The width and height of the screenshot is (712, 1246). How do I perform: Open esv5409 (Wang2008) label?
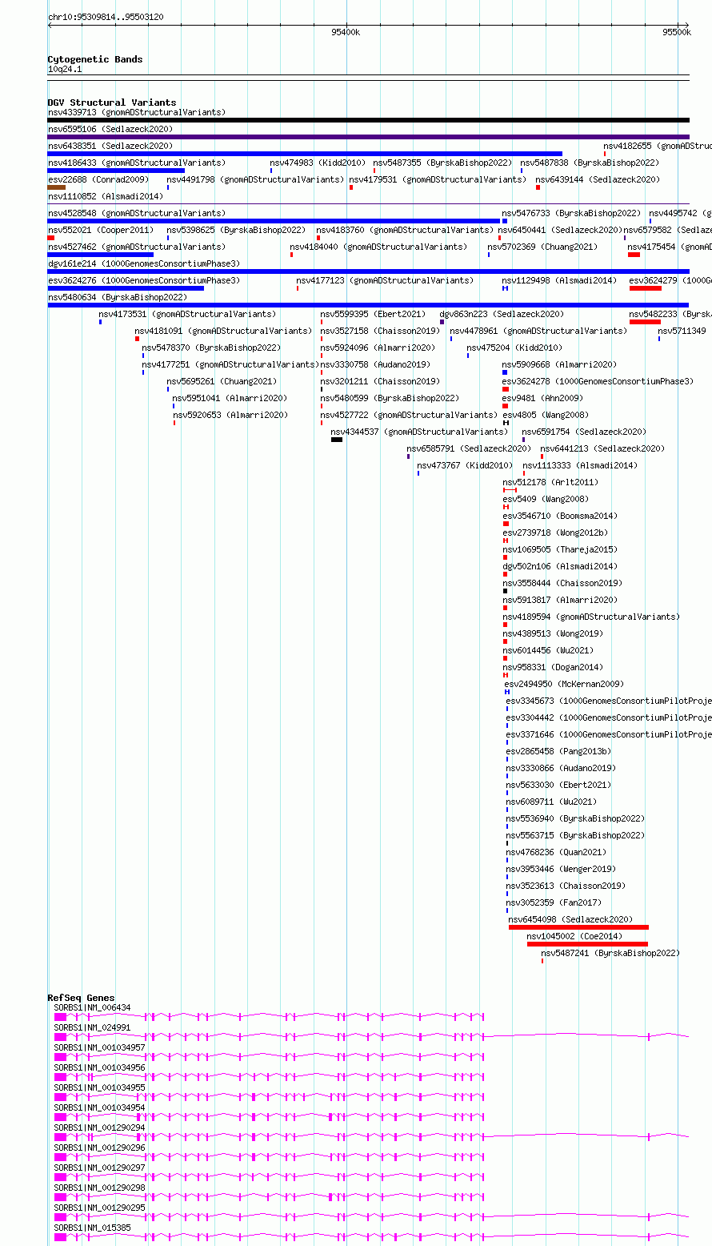tap(546, 499)
